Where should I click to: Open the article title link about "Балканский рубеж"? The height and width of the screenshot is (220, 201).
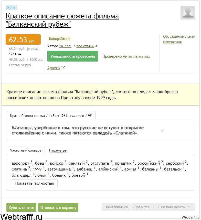coord(62,20)
